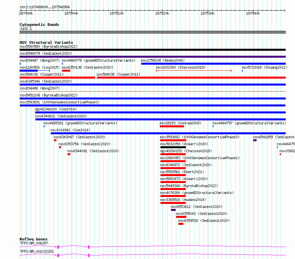Click the red nsv3202300 thin variant line

click(194, 71)
